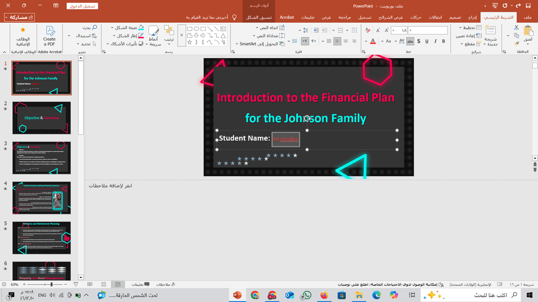Click the Format Painter brush icon
538x302 pixels.
click(x=516, y=44)
